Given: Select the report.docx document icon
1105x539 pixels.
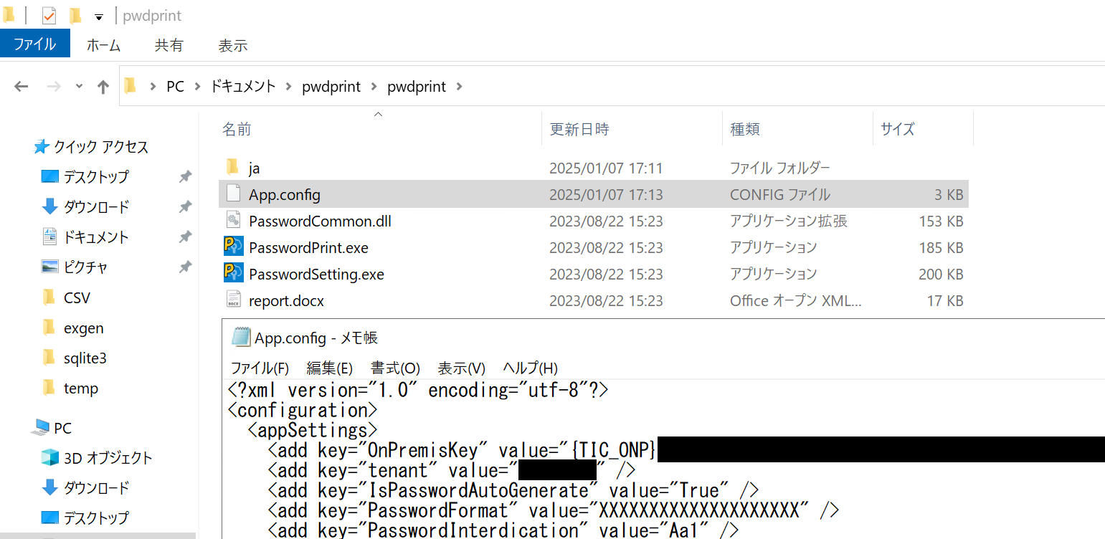Looking at the screenshot, I should coord(232,300).
